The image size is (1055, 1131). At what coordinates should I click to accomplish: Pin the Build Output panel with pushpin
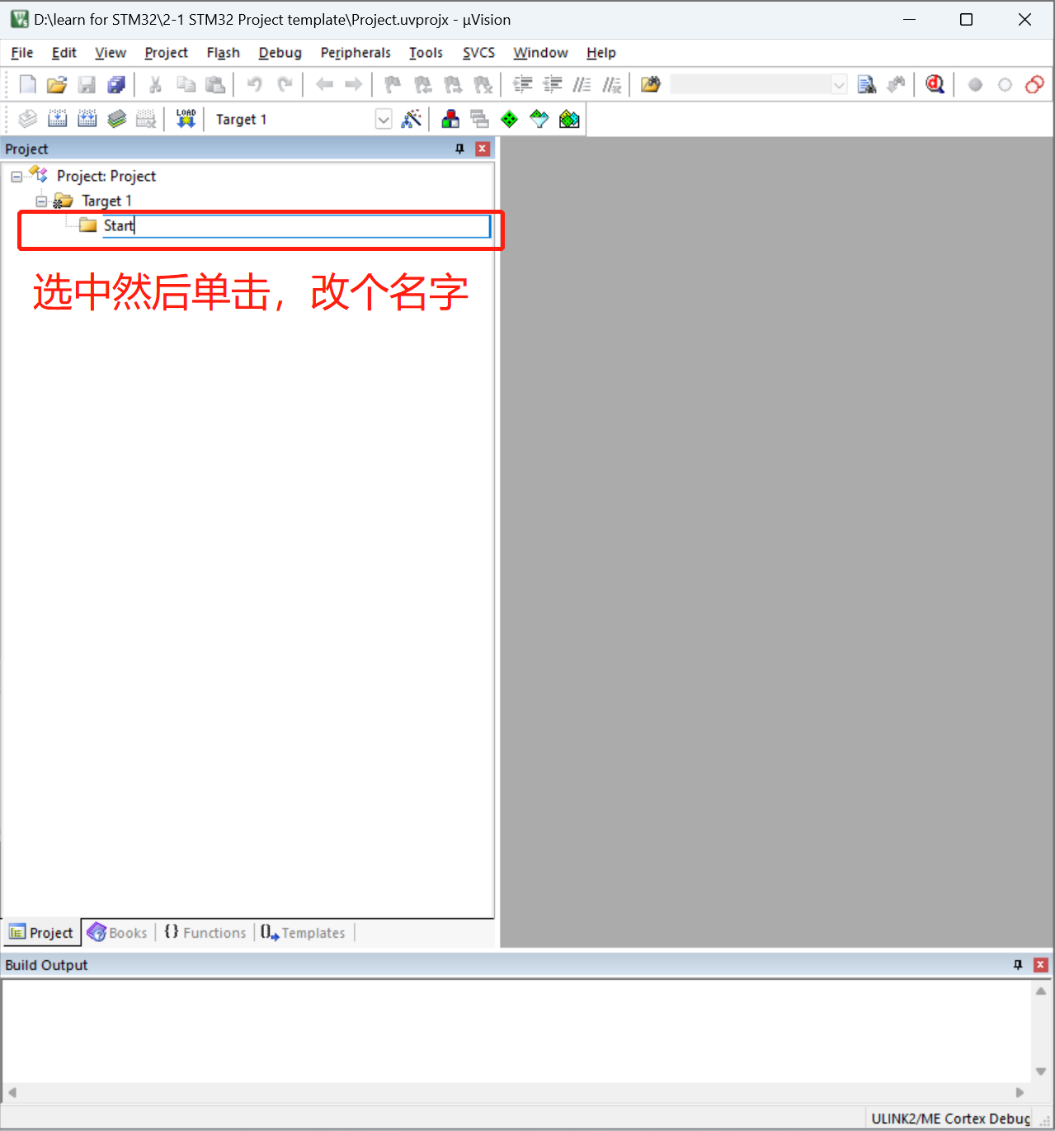(1017, 964)
